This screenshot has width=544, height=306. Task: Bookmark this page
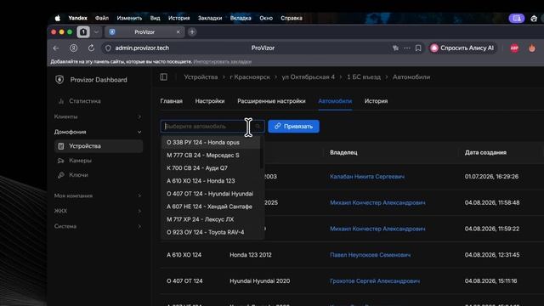(x=418, y=48)
